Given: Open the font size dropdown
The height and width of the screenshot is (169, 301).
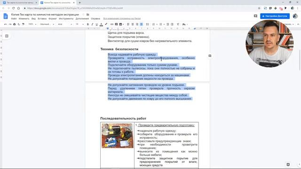Looking at the screenshot, I should click(79, 24).
